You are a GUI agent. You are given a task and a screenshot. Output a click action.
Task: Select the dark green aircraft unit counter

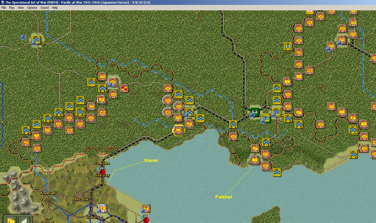point(255,112)
